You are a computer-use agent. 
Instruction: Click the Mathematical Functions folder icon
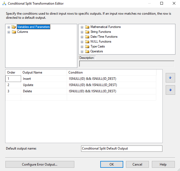(87, 27)
